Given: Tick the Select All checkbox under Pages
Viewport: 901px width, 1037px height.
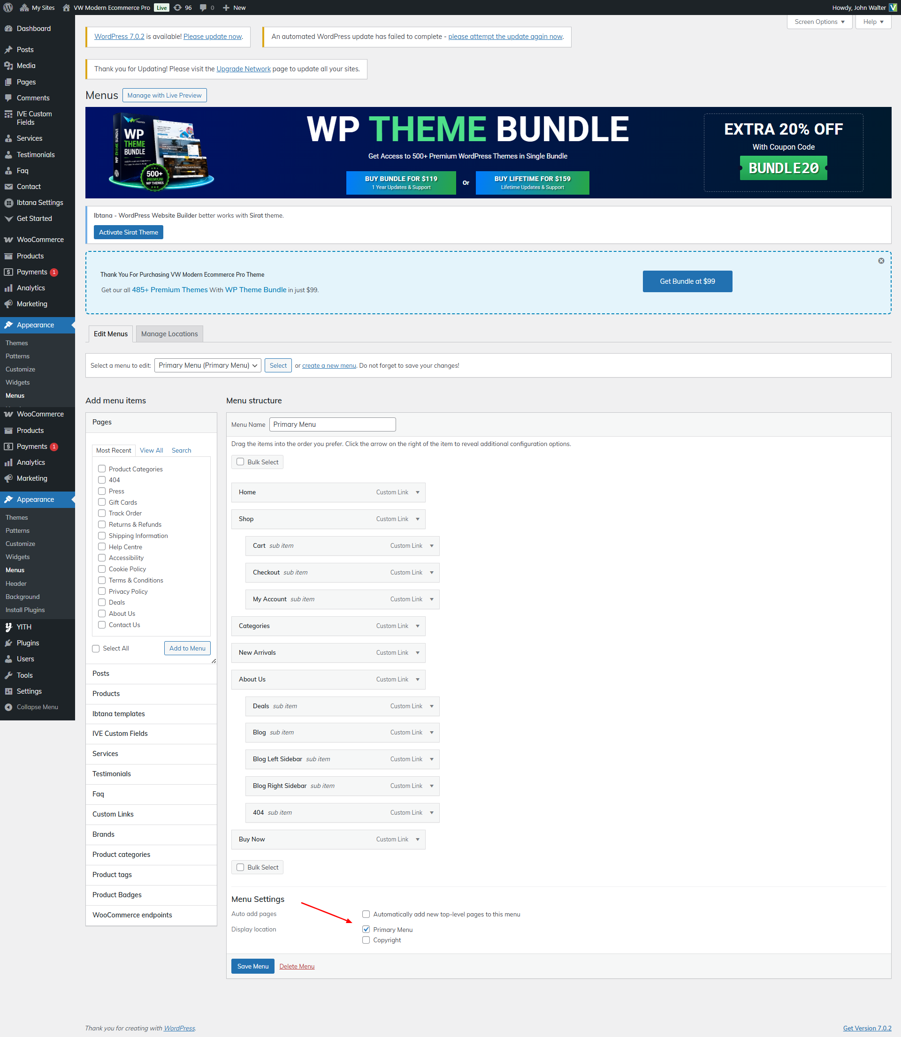Looking at the screenshot, I should pyautogui.click(x=96, y=649).
